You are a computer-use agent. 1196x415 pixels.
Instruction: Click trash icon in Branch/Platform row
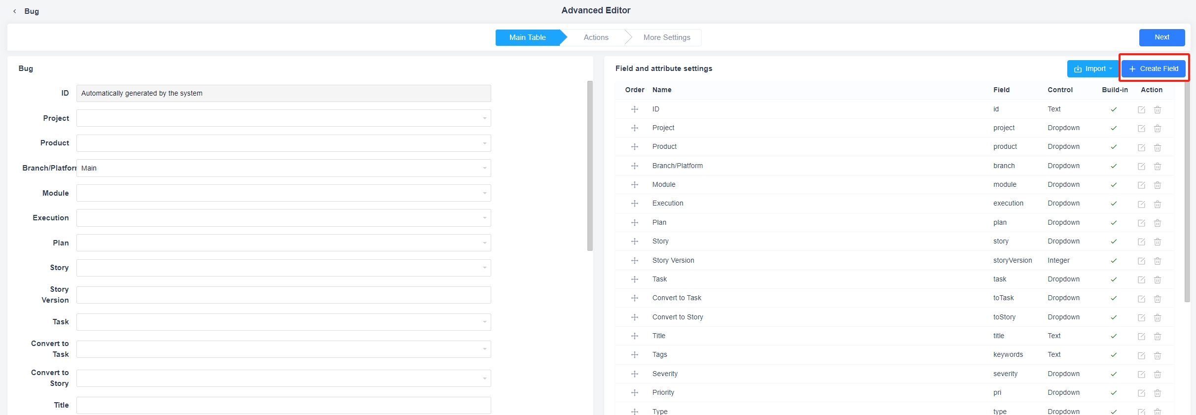point(1158,167)
